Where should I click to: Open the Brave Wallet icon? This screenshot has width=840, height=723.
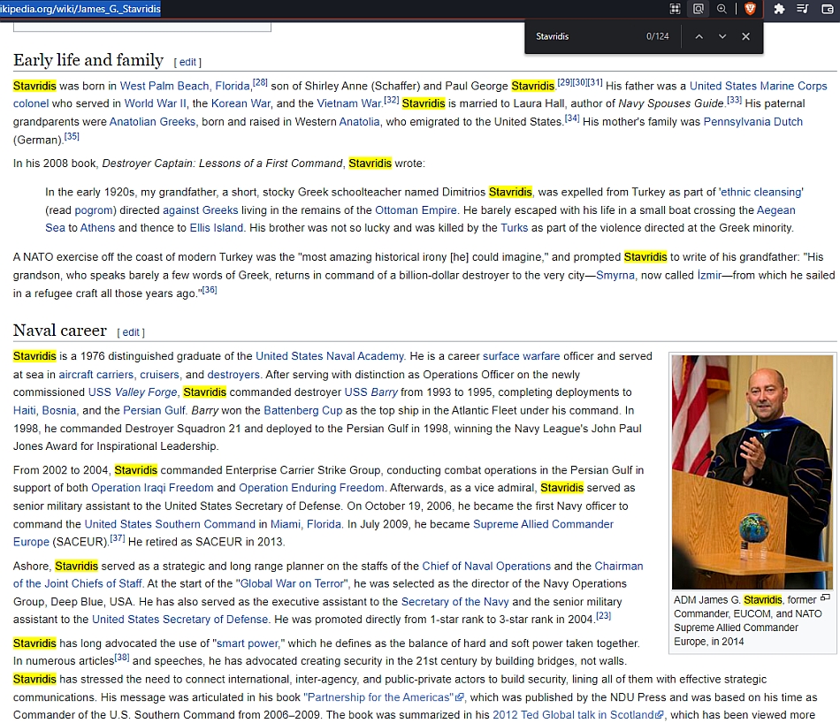[x=828, y=9]
